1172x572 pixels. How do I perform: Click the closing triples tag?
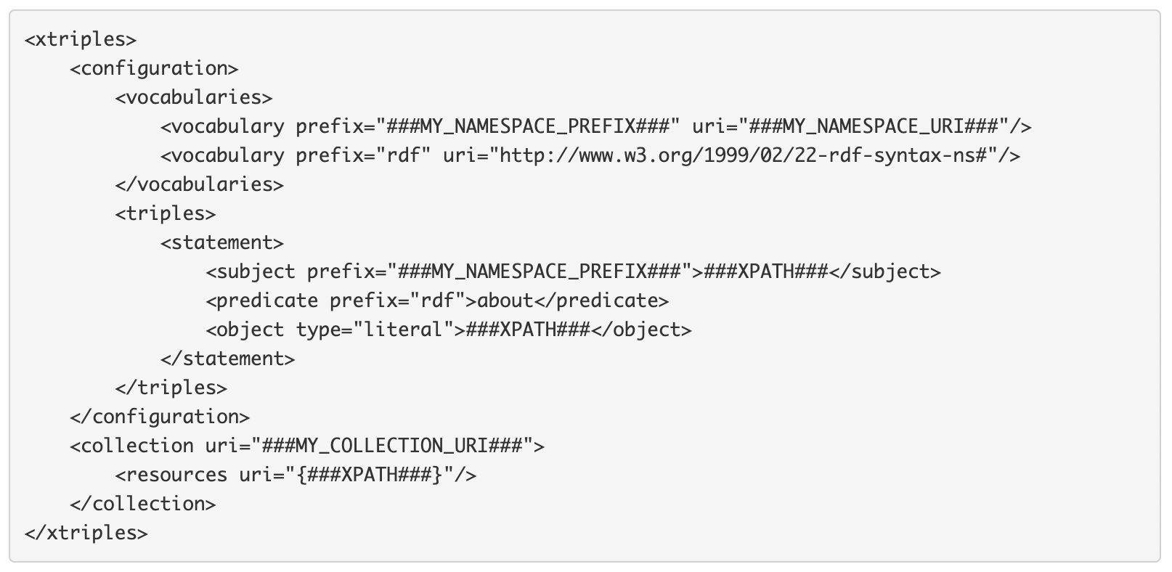tap(171, 388)
